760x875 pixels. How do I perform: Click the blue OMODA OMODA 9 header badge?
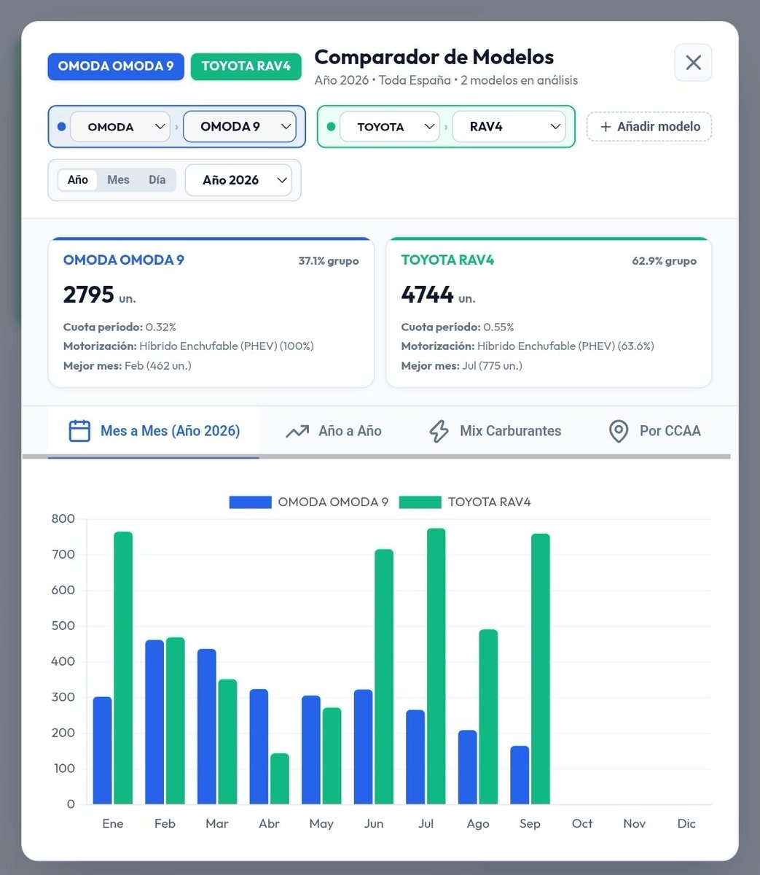coord(116,66)
